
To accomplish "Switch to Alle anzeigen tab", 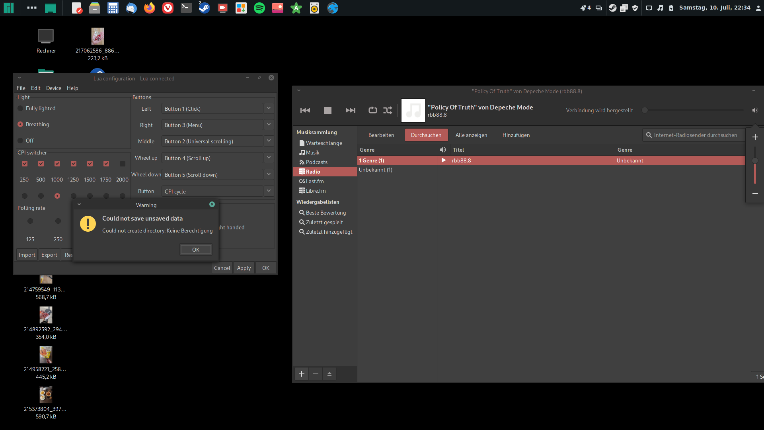I will (x=471, y=135).
